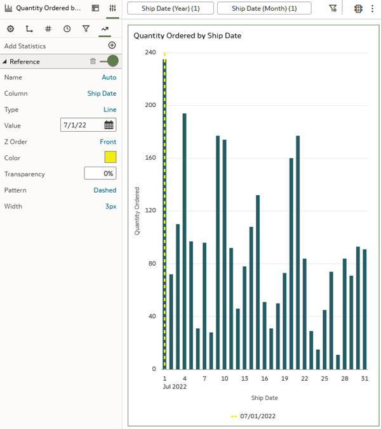The image size is (381, 429).
Task: Click the Ship Date (Year) filter
Action: click(x=170, y=8)
